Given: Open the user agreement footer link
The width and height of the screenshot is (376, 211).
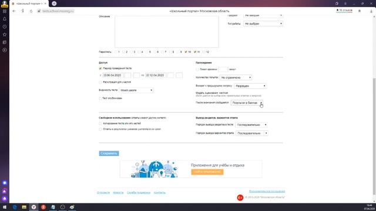Looking at the screenshot, I should click(267, 192).
